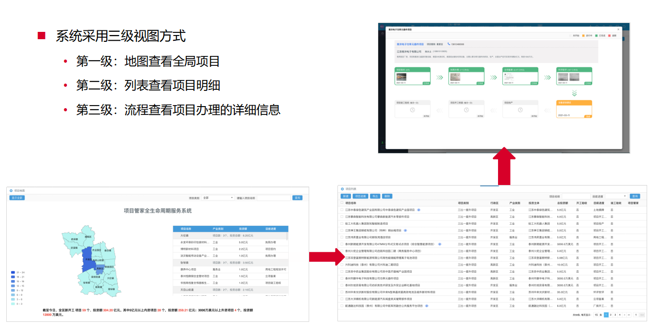Open the 项目类别 dropdown on the map page

tap(218, 198)
